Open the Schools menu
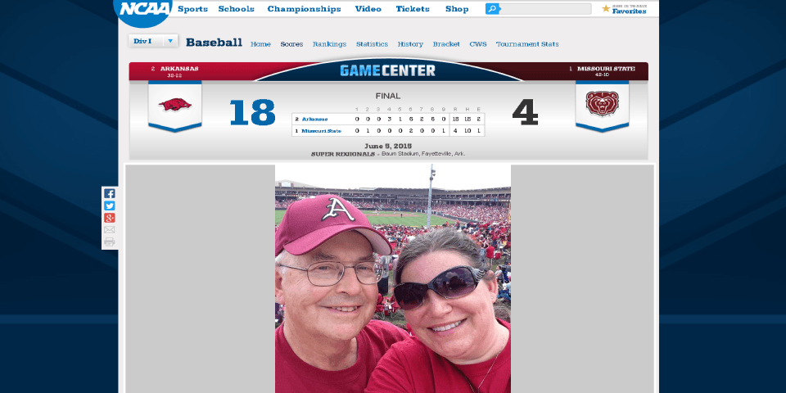 tap(236, 9)
